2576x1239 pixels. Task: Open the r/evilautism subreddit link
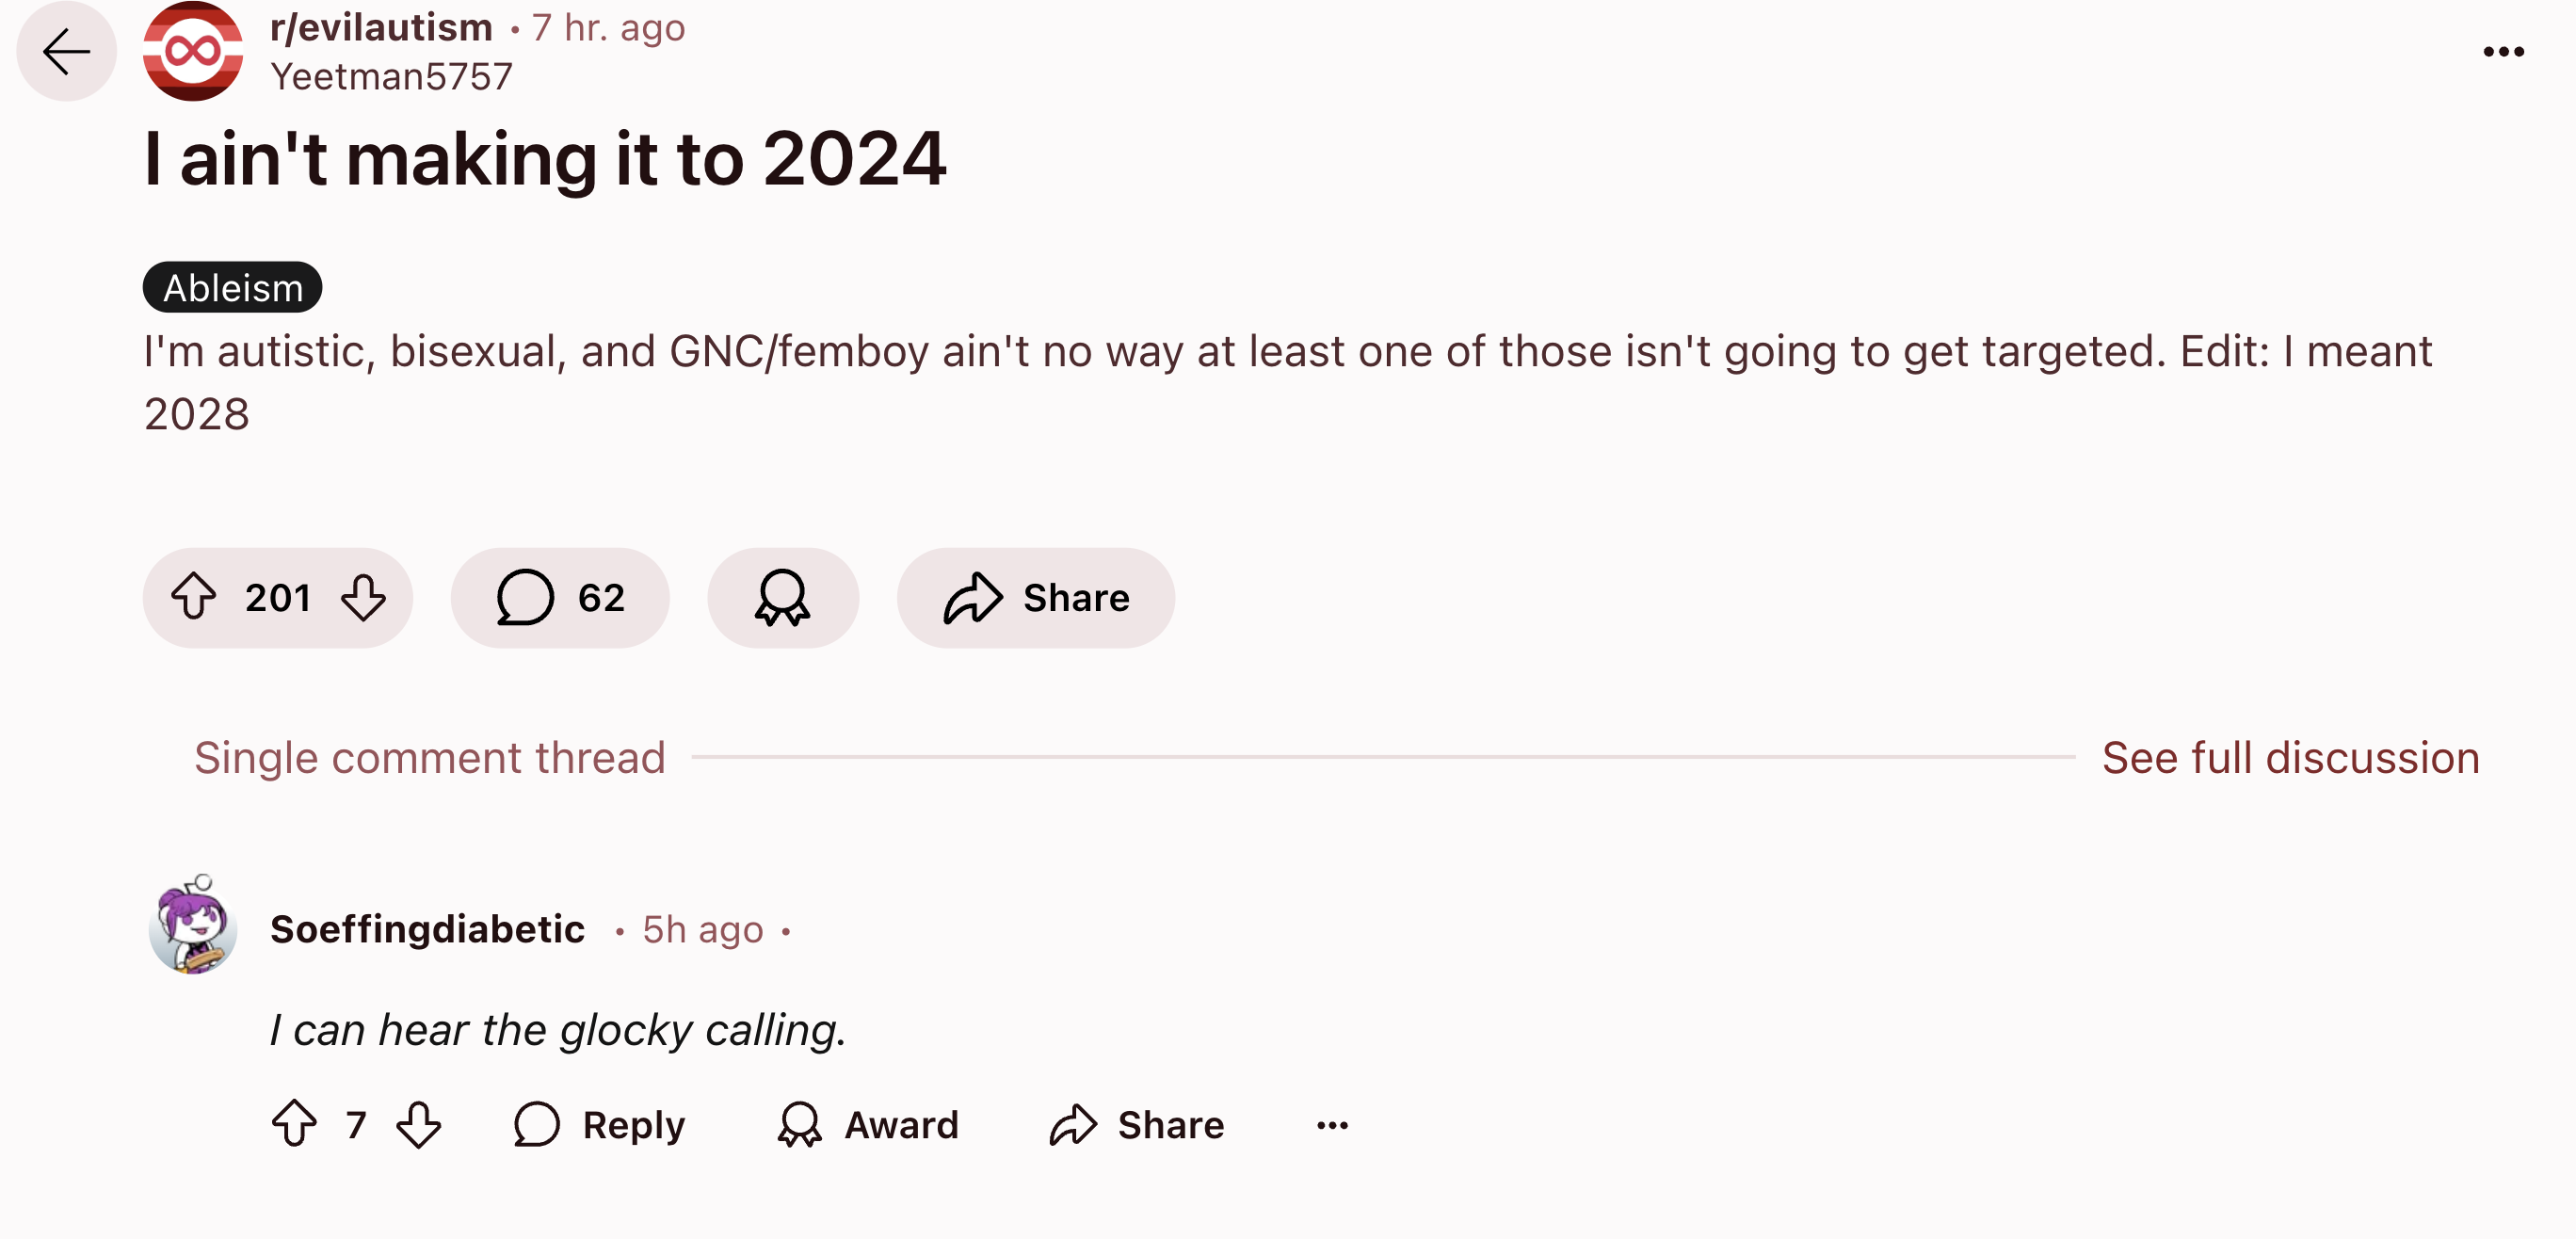381,28
